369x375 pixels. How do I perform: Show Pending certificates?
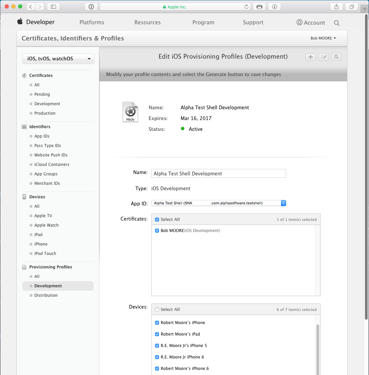click(42, 94)
